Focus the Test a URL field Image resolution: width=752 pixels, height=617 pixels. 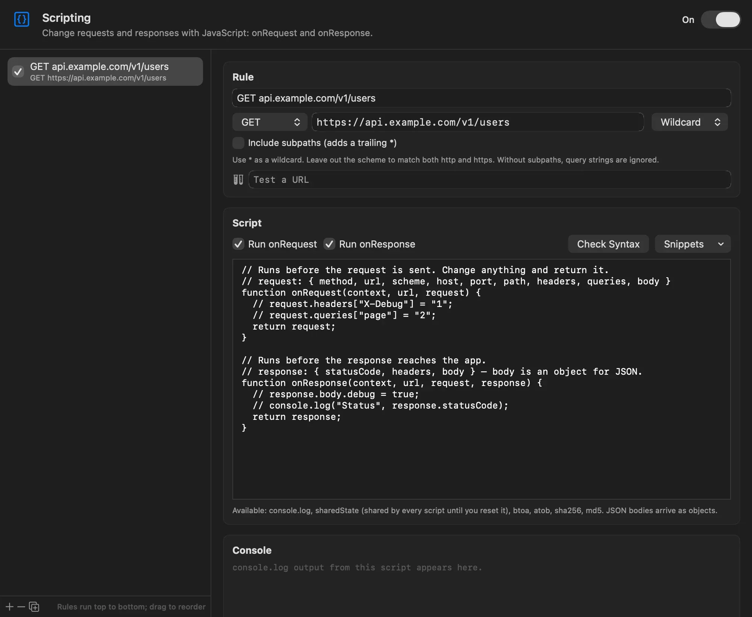tap(490, 180)
